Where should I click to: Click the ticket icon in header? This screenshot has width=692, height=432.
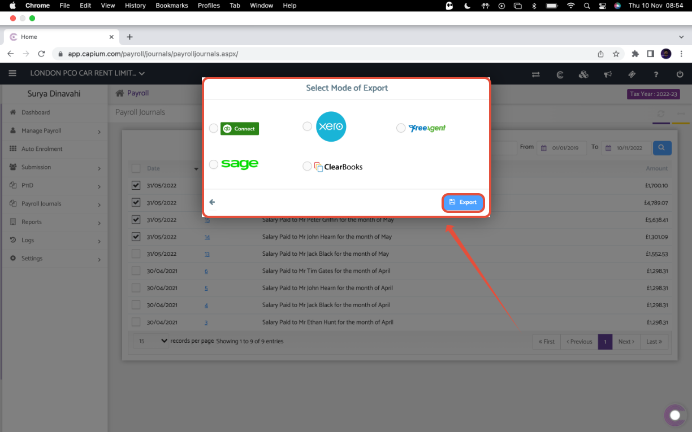point(632,74)
